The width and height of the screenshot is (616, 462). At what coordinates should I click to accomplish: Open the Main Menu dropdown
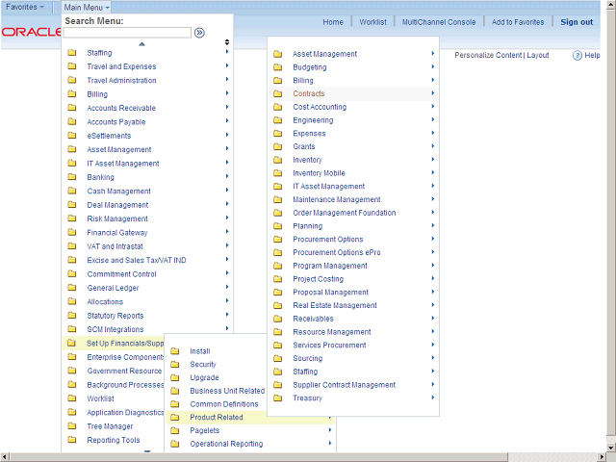[86, 7]
